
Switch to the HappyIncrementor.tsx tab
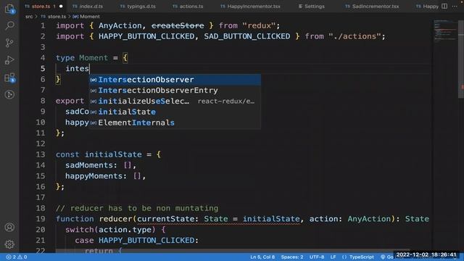click(250, 7)
